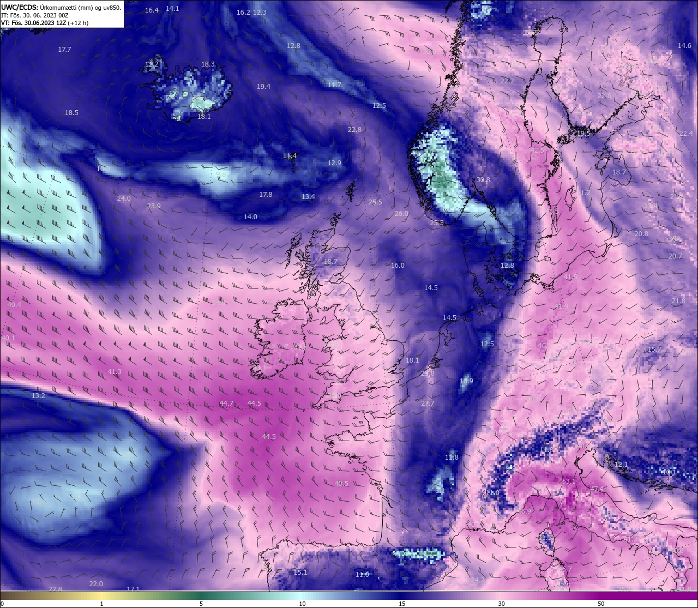Viewport: 698px width, 608px height.
Task: Click the '50' tick on the color scale
Action: pos(601,604)
